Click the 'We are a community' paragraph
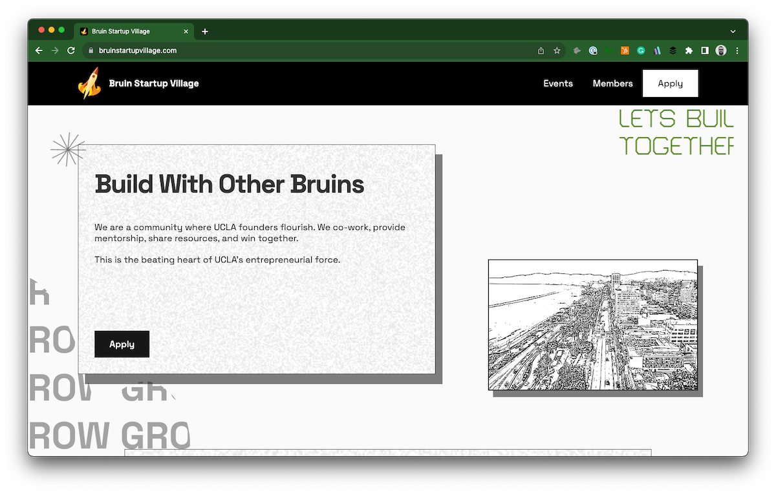 pos(250,233)
